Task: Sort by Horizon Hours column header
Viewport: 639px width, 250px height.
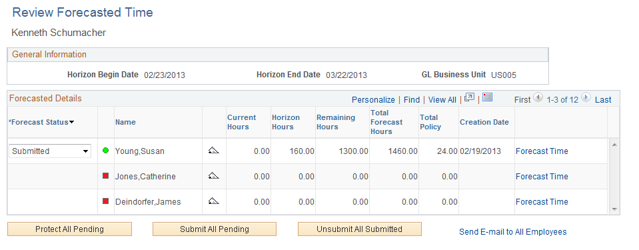Action: point(286,122)
